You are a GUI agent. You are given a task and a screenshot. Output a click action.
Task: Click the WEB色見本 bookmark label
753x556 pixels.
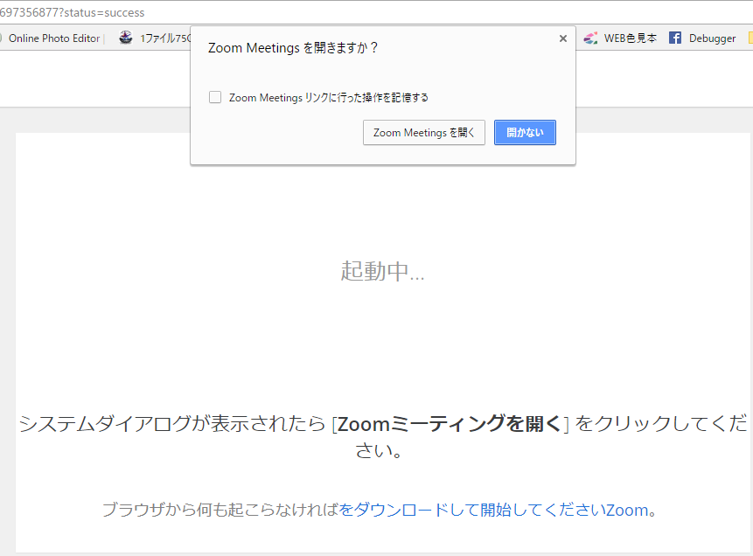(630, 38)
